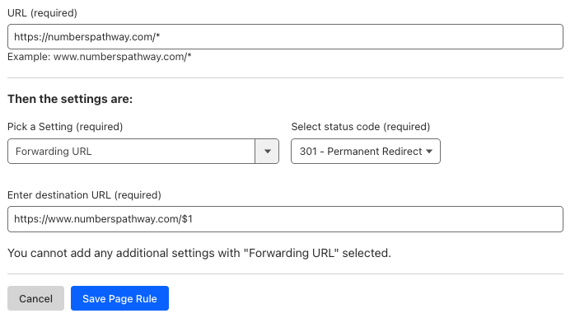Place cursor after the asterisk in URL pattern
This screenshot has width=575, height=318.
pos(161,37)
